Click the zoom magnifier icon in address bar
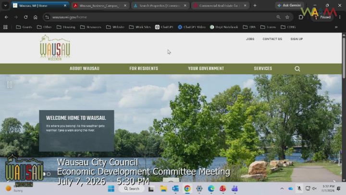346x195 pixels. (x=278, y=17)
